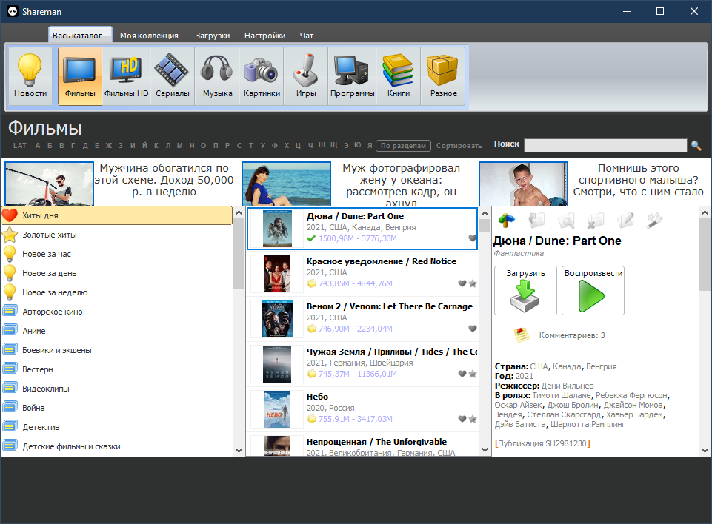
Task: Open comments note icon near Комментариев
Action: click(x=522, y=335)
